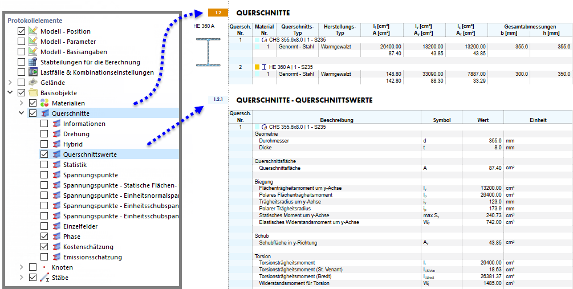Check the Modell - Parameter checkbox
The width and height of the screenshot is (573, 289).
coord(21,42)
